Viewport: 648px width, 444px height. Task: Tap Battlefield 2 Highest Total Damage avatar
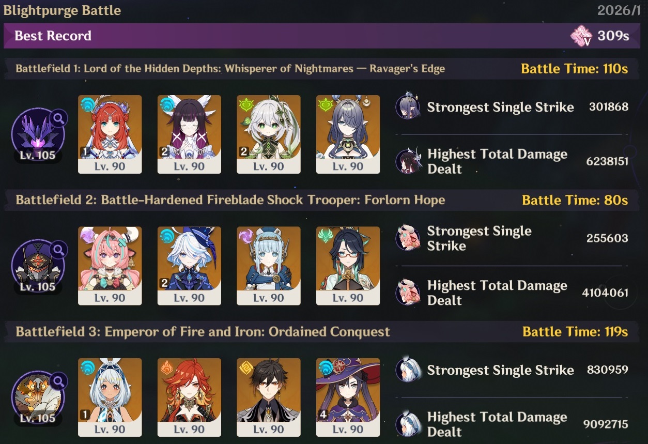[x=408, y=293]
